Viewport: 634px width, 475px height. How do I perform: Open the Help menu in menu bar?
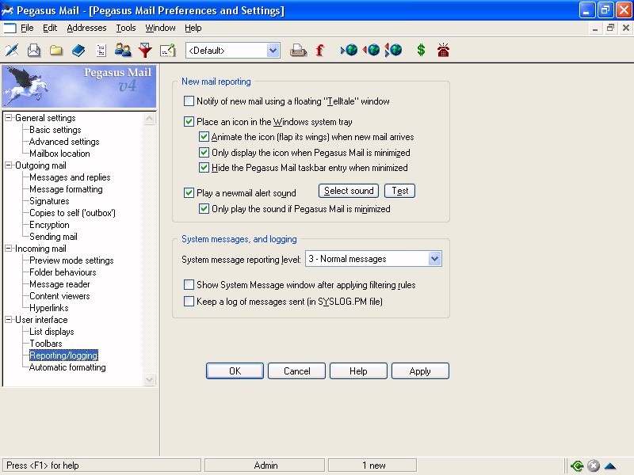[x=193, y=28]
